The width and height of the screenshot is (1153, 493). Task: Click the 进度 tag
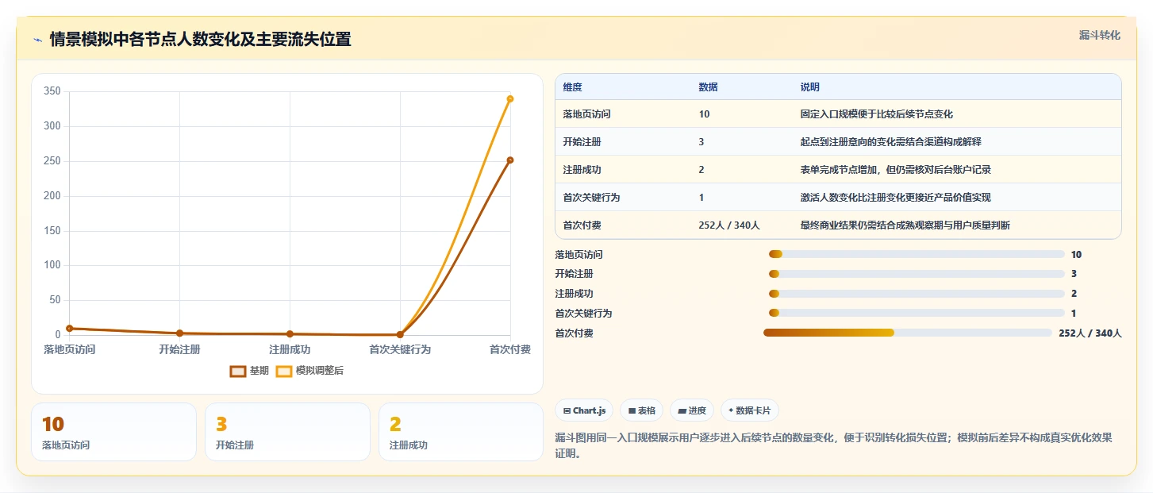click(x=692, y=410)
